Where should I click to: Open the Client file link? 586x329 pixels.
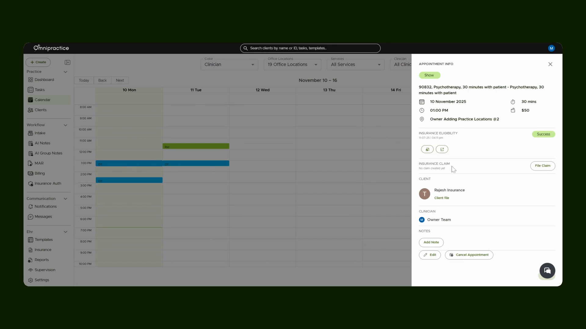[x=442, y=198]
